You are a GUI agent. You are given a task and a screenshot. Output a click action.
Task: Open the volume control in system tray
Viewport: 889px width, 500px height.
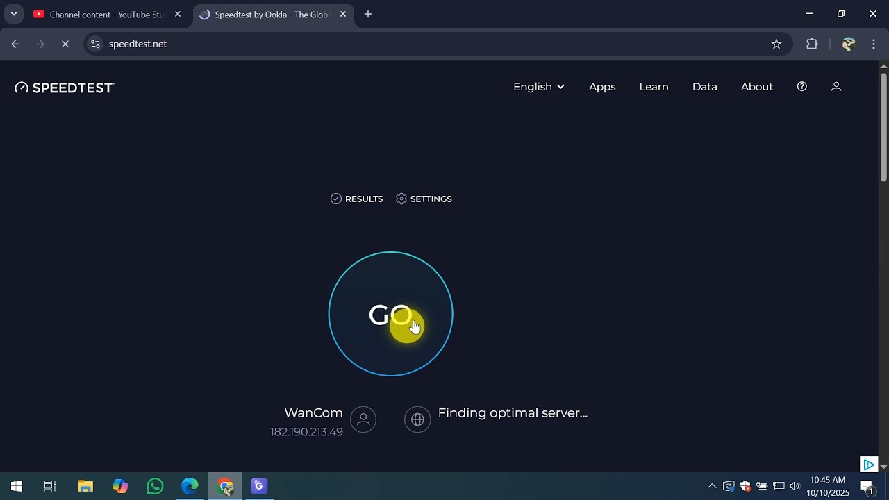[795, 486]
